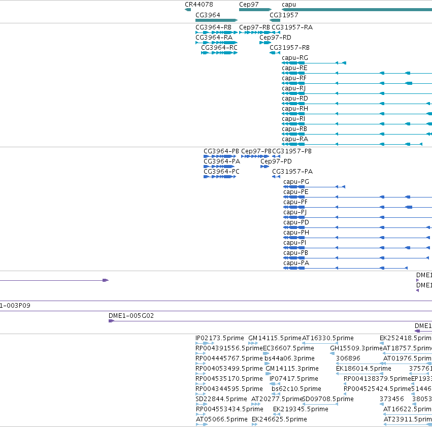Open EST EK219345.5prime
The height and width of the screenshot is (427, 432).
[301, 410]
